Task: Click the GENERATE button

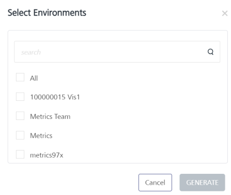Action: pos(202,183)
